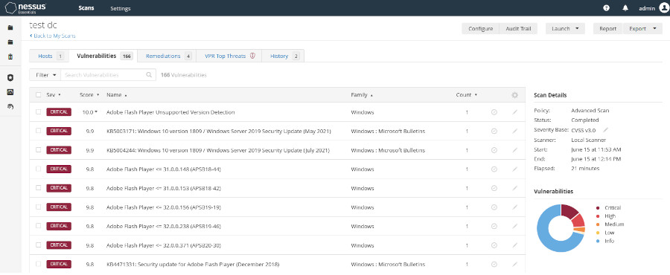Viewport: 670px width, 275px height.
Task: Check the APSB20-30 row checkbox
Action: coord(39,245)
